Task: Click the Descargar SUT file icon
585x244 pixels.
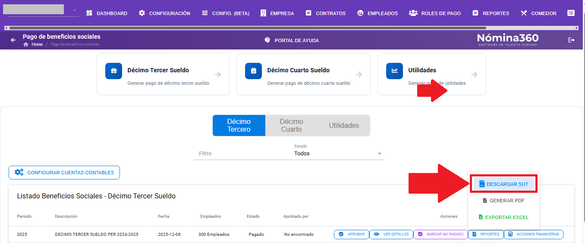Action: (482, 184)
